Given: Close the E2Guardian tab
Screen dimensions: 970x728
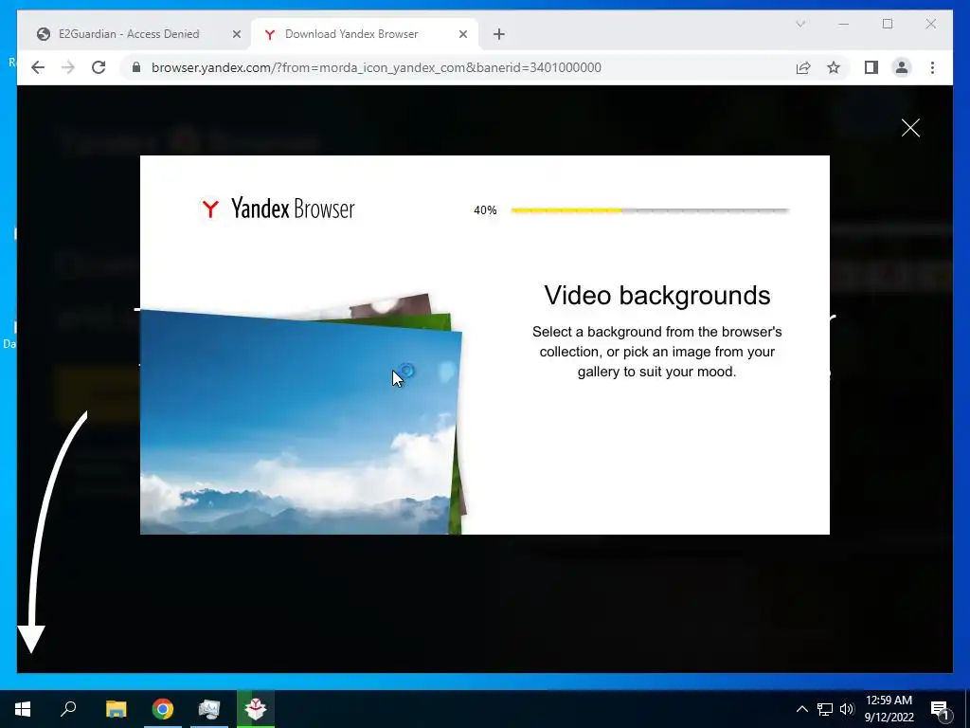Looking at the screenshot, I should click(x=236, y=35).
